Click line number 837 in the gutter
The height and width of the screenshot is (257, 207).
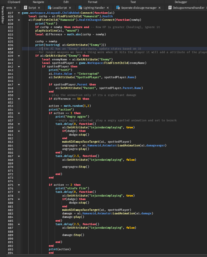pyautogui.click(x=10, y=49)
